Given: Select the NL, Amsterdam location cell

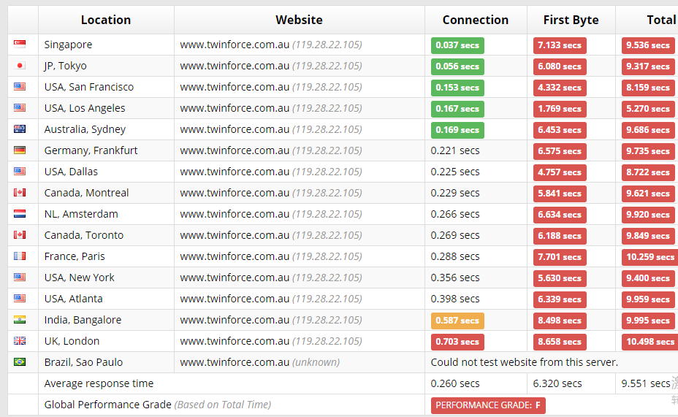Looking at the screenshot, I should pyautogui.click(x=106, y=214).
